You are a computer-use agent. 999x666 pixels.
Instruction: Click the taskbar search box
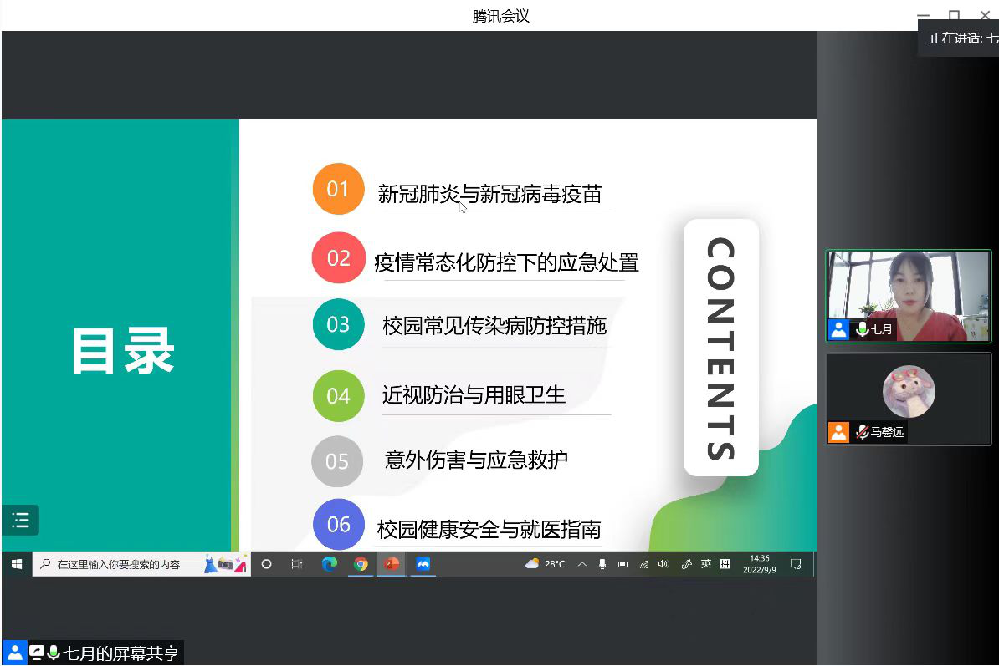point(126,564)
